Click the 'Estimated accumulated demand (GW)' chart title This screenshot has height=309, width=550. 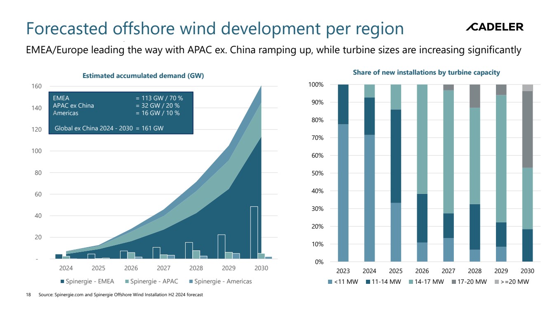pyautogui.click(x=143, y=75)
